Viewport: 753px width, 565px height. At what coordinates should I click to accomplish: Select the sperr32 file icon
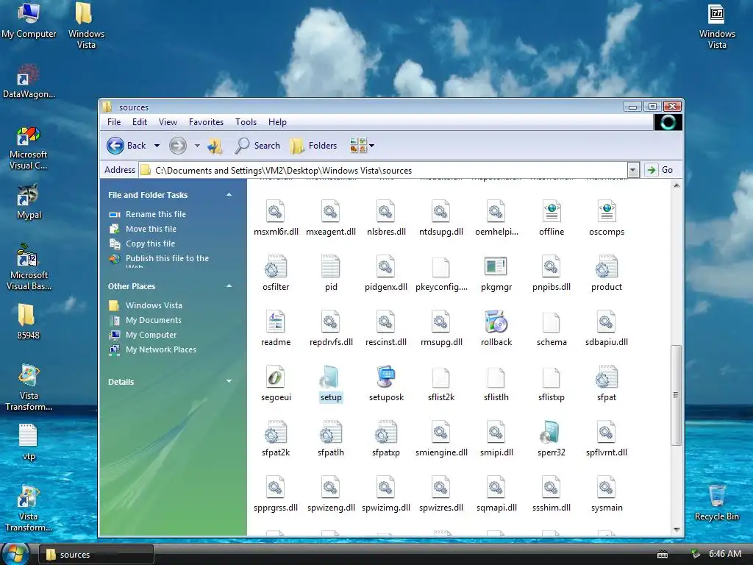tap(551, 433)
